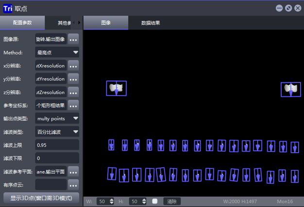Click the 显示3D点 button
Viewport: 304px width, 207px height.
pos(41,198)
